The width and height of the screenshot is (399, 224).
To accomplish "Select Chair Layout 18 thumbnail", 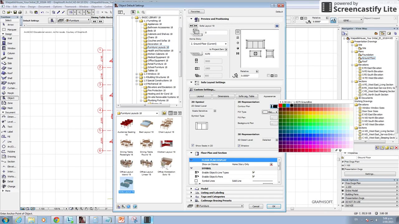I will 166,126.
